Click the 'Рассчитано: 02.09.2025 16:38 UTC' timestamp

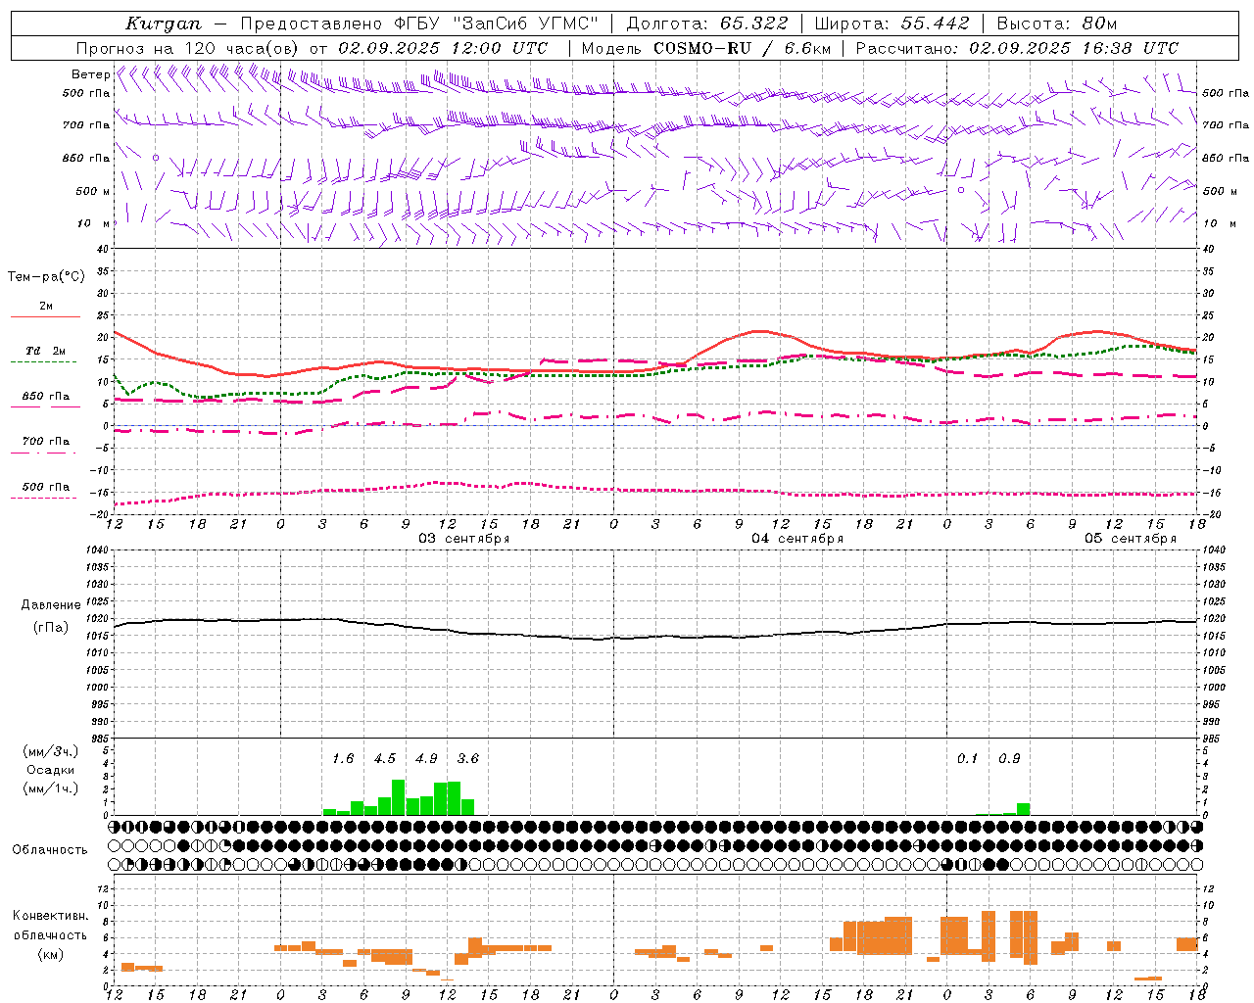(x=1017, y=48)
